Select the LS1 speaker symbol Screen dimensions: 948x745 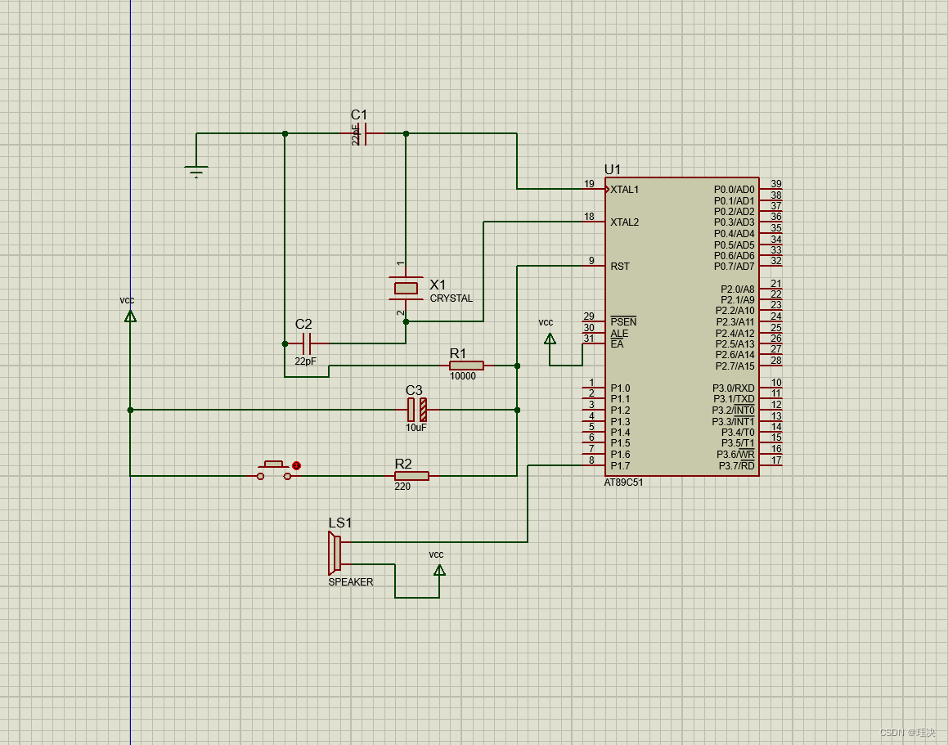pos(335,553)
